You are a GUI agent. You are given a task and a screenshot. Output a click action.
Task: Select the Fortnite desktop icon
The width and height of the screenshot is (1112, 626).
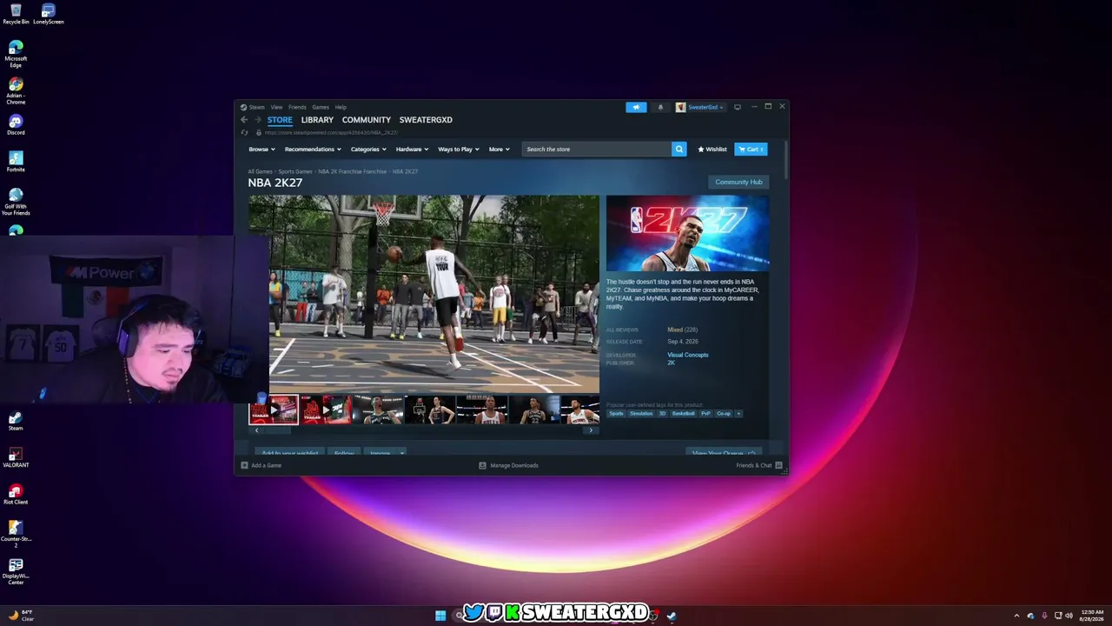(x=16, y=162)
